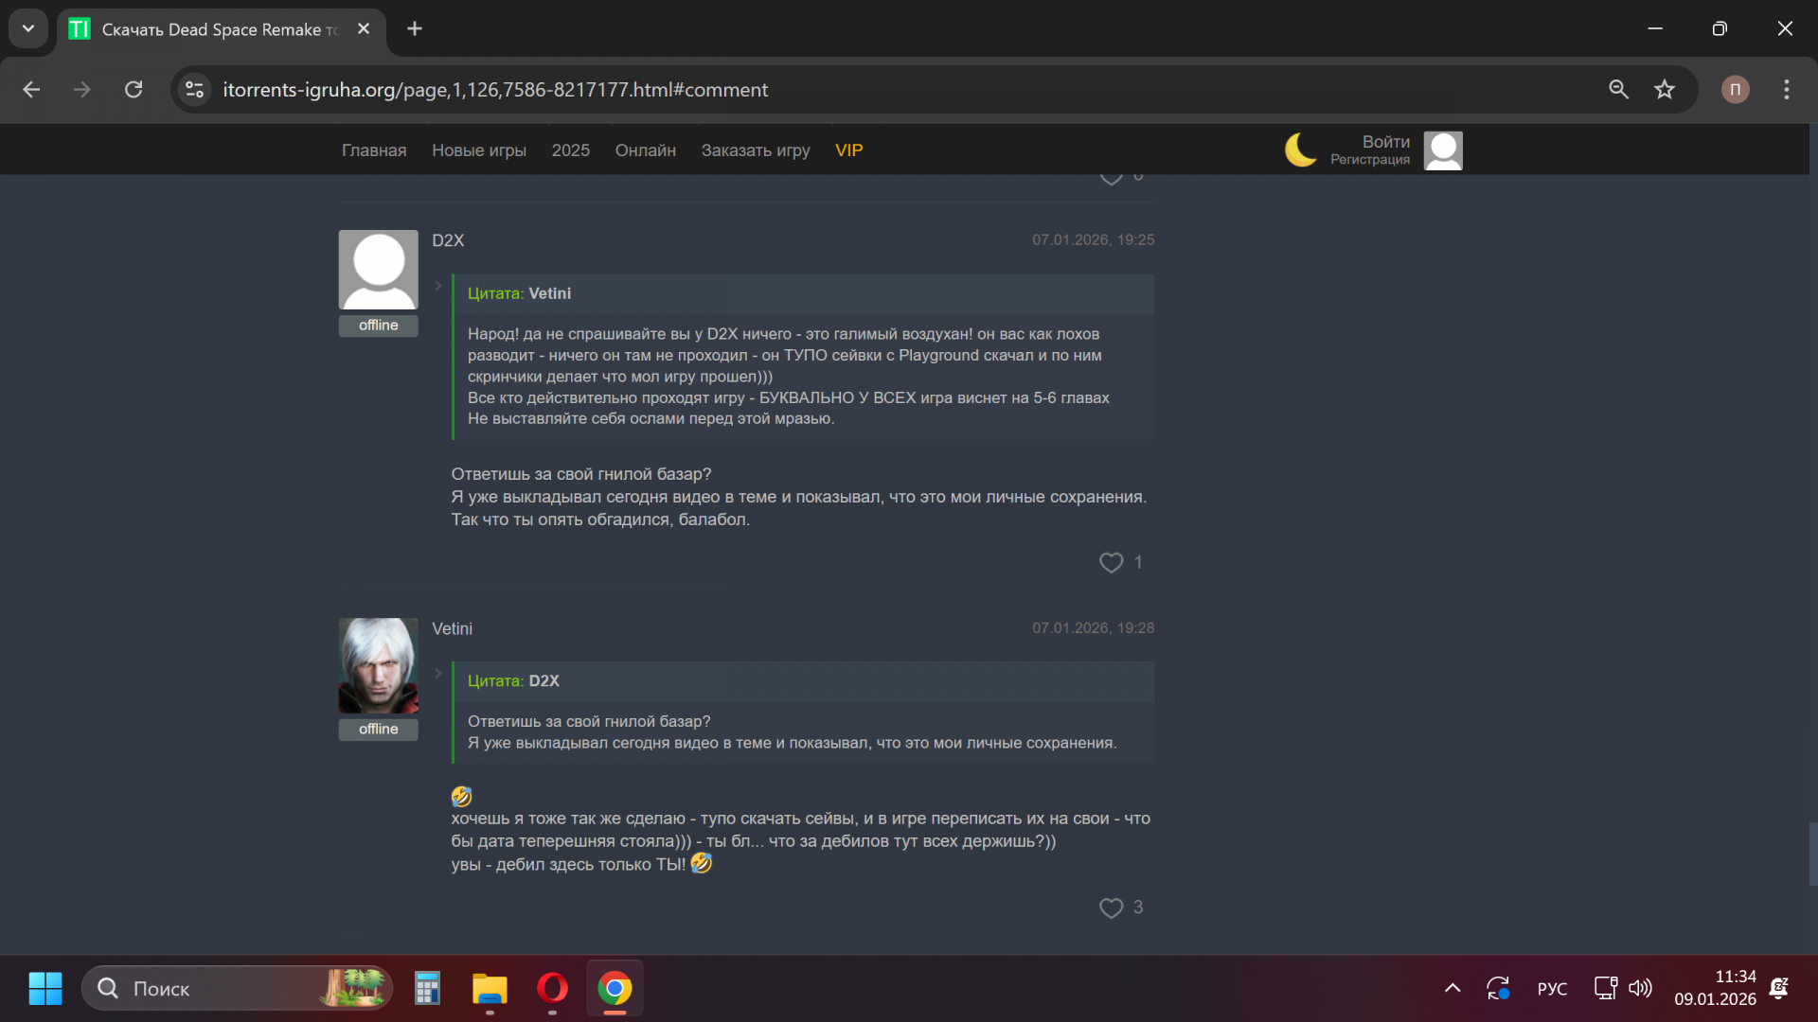The width and height of the screenshot is (1818, 1022).
Task: Open File Explorer from taskbar
Action: (x=490, y=989)
